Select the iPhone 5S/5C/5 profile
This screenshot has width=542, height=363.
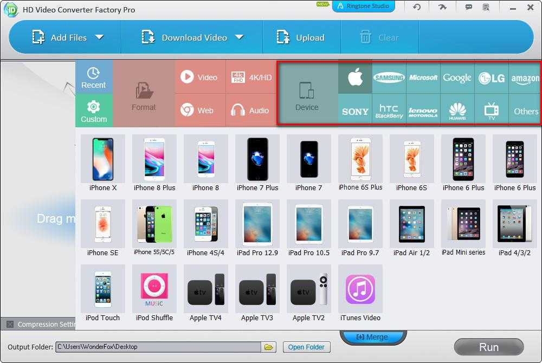[x=154, y=228]
